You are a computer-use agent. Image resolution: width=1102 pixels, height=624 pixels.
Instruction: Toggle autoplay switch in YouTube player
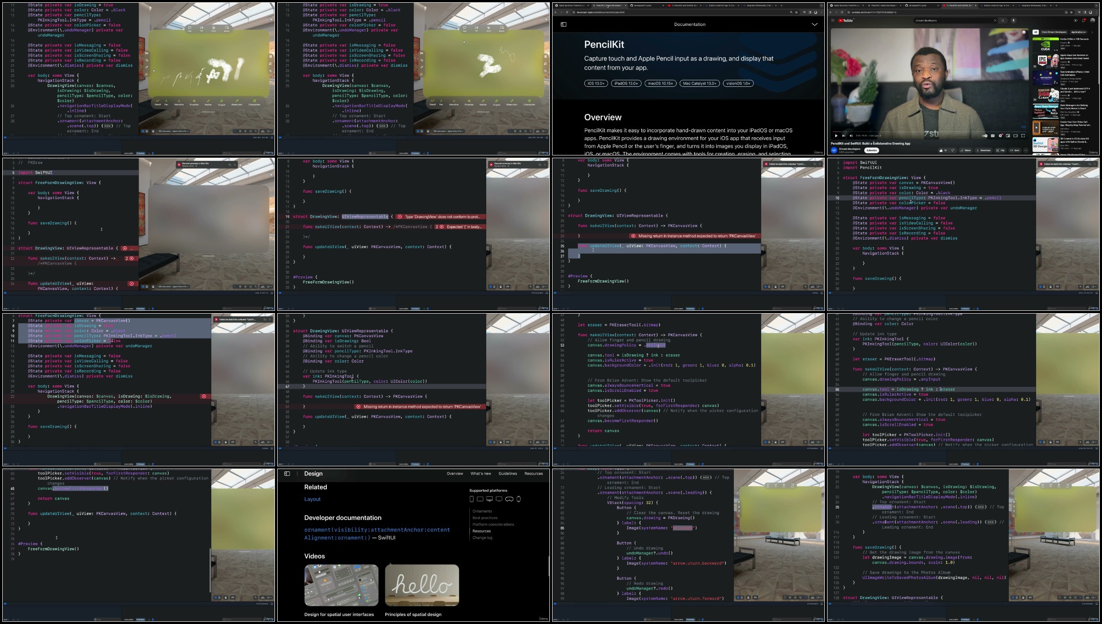985,136
